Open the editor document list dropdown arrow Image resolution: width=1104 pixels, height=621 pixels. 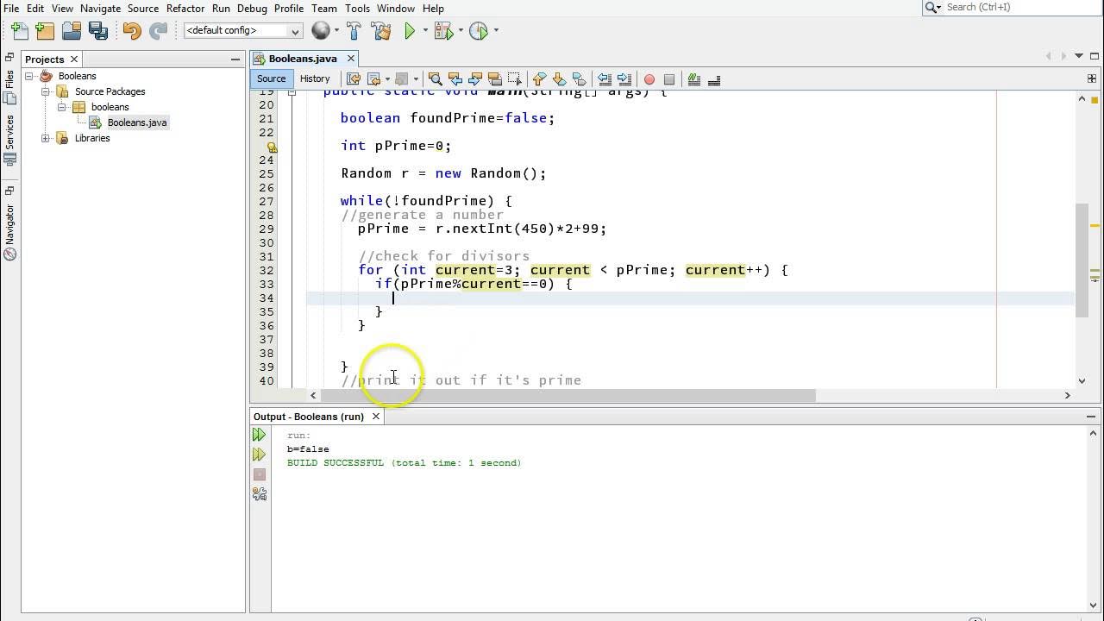[1079, 56]
